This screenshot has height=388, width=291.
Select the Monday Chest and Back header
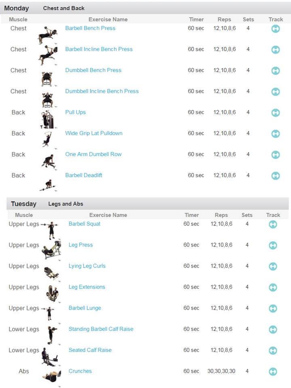click(40, 8)
